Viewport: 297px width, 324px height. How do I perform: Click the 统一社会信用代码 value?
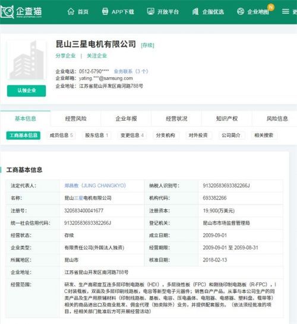point(87,223)
